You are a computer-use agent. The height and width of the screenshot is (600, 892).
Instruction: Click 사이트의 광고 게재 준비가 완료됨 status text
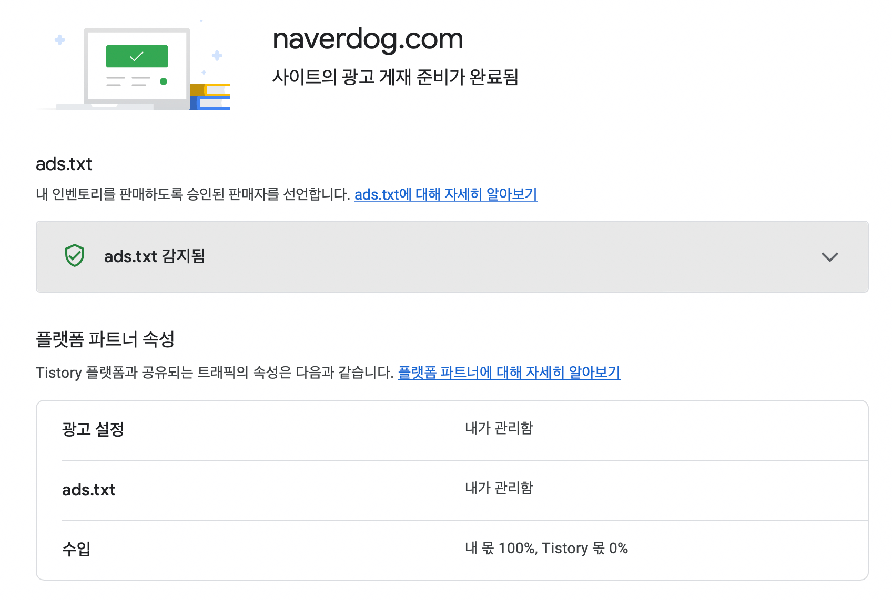click(396, 77)
